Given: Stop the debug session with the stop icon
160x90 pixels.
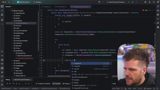Looking at the screenshot, I should coord(10,83).
